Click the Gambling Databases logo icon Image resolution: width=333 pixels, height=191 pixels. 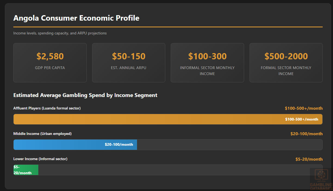point(321,176)
